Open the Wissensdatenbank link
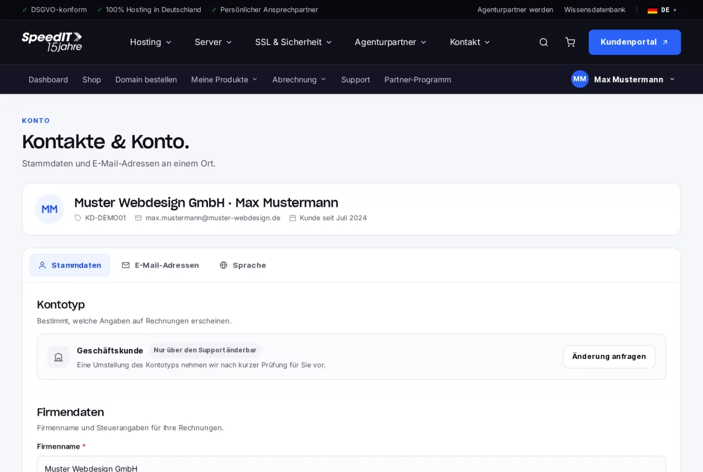The height and width of the screenshot is (472, 703). [595, 10]
